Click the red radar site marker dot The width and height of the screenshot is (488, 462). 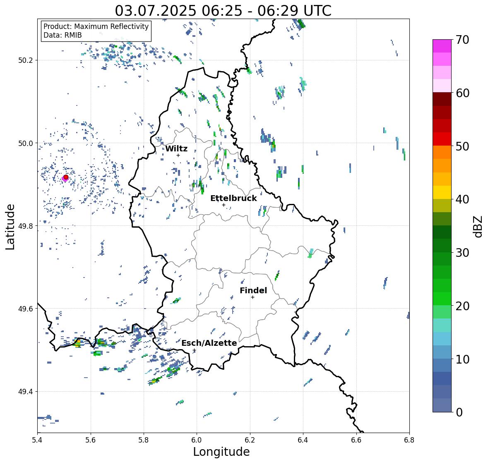66,177
